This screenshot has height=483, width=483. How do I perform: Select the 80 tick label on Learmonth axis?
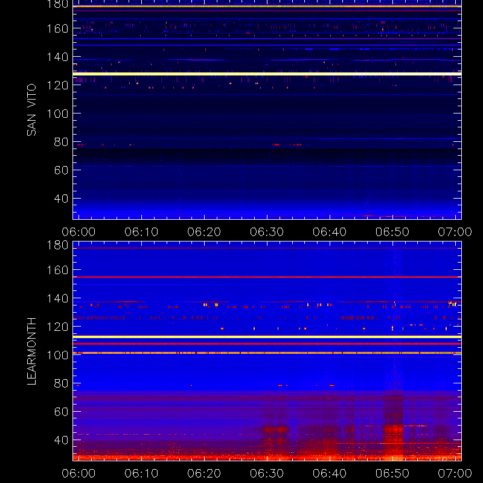tap(61, 383)
